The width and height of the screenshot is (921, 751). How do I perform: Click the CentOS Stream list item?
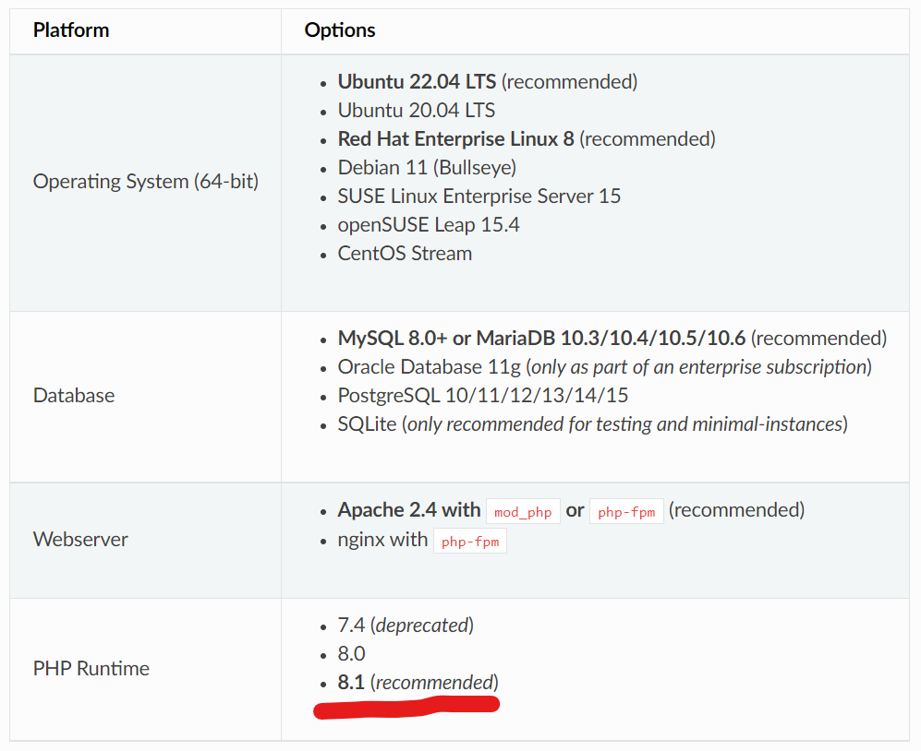[404, 253]
